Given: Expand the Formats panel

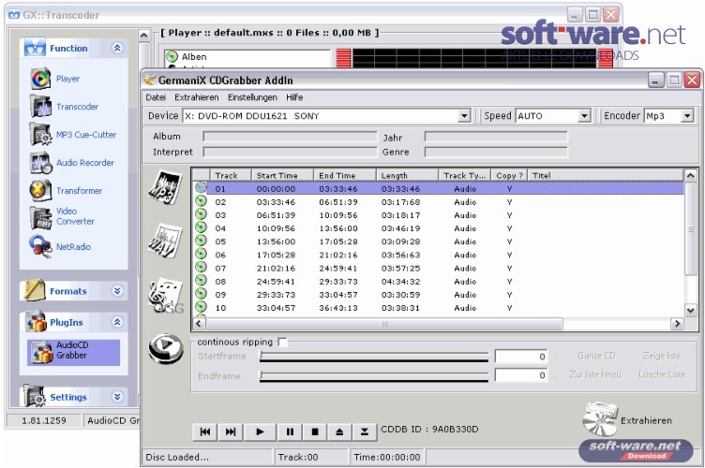Looking at the screenshot, I should pyautogui.click(x=117, y=291).
